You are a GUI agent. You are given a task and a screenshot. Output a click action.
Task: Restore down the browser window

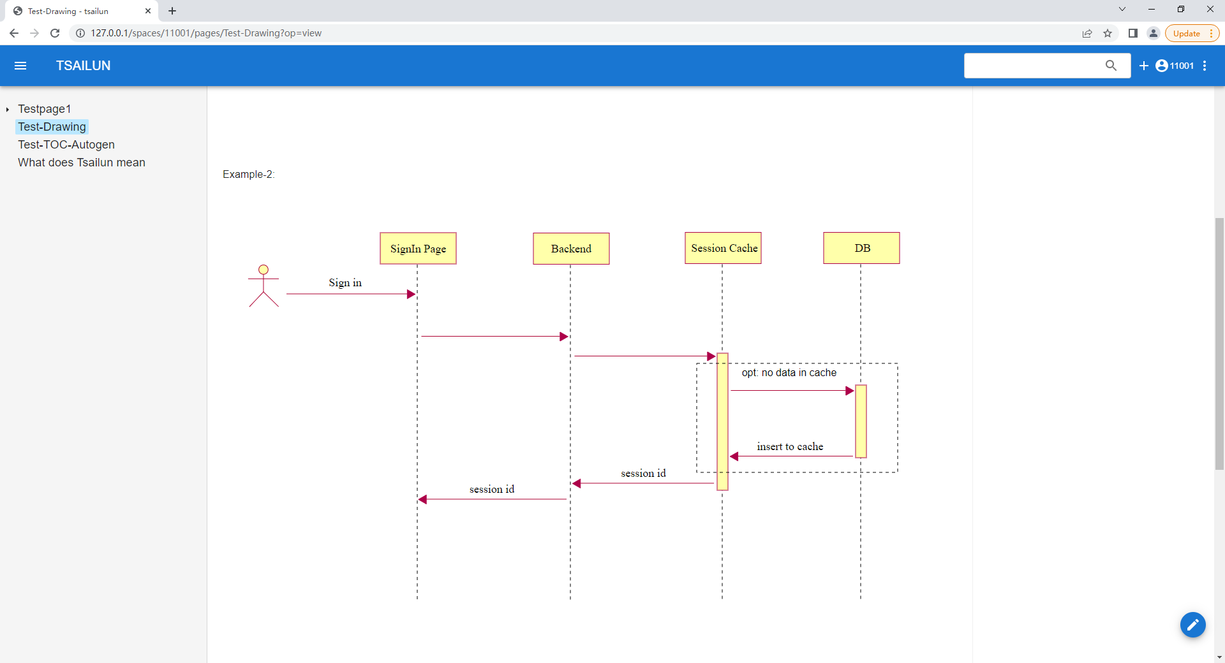click(x=1181, y=9)
